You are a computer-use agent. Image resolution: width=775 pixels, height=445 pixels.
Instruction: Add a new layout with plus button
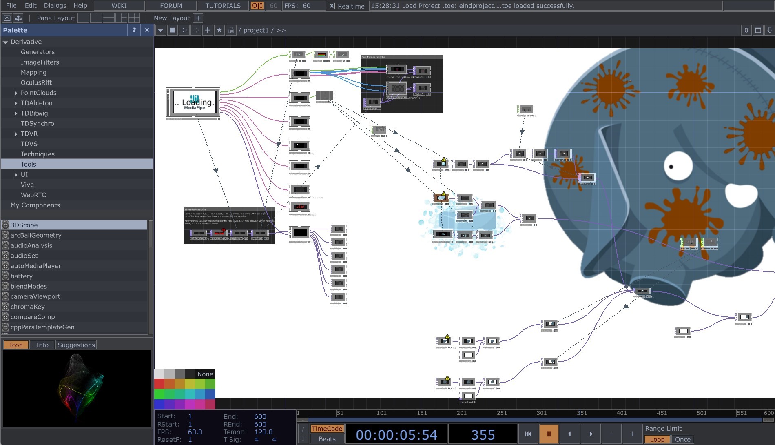(198, 18)
